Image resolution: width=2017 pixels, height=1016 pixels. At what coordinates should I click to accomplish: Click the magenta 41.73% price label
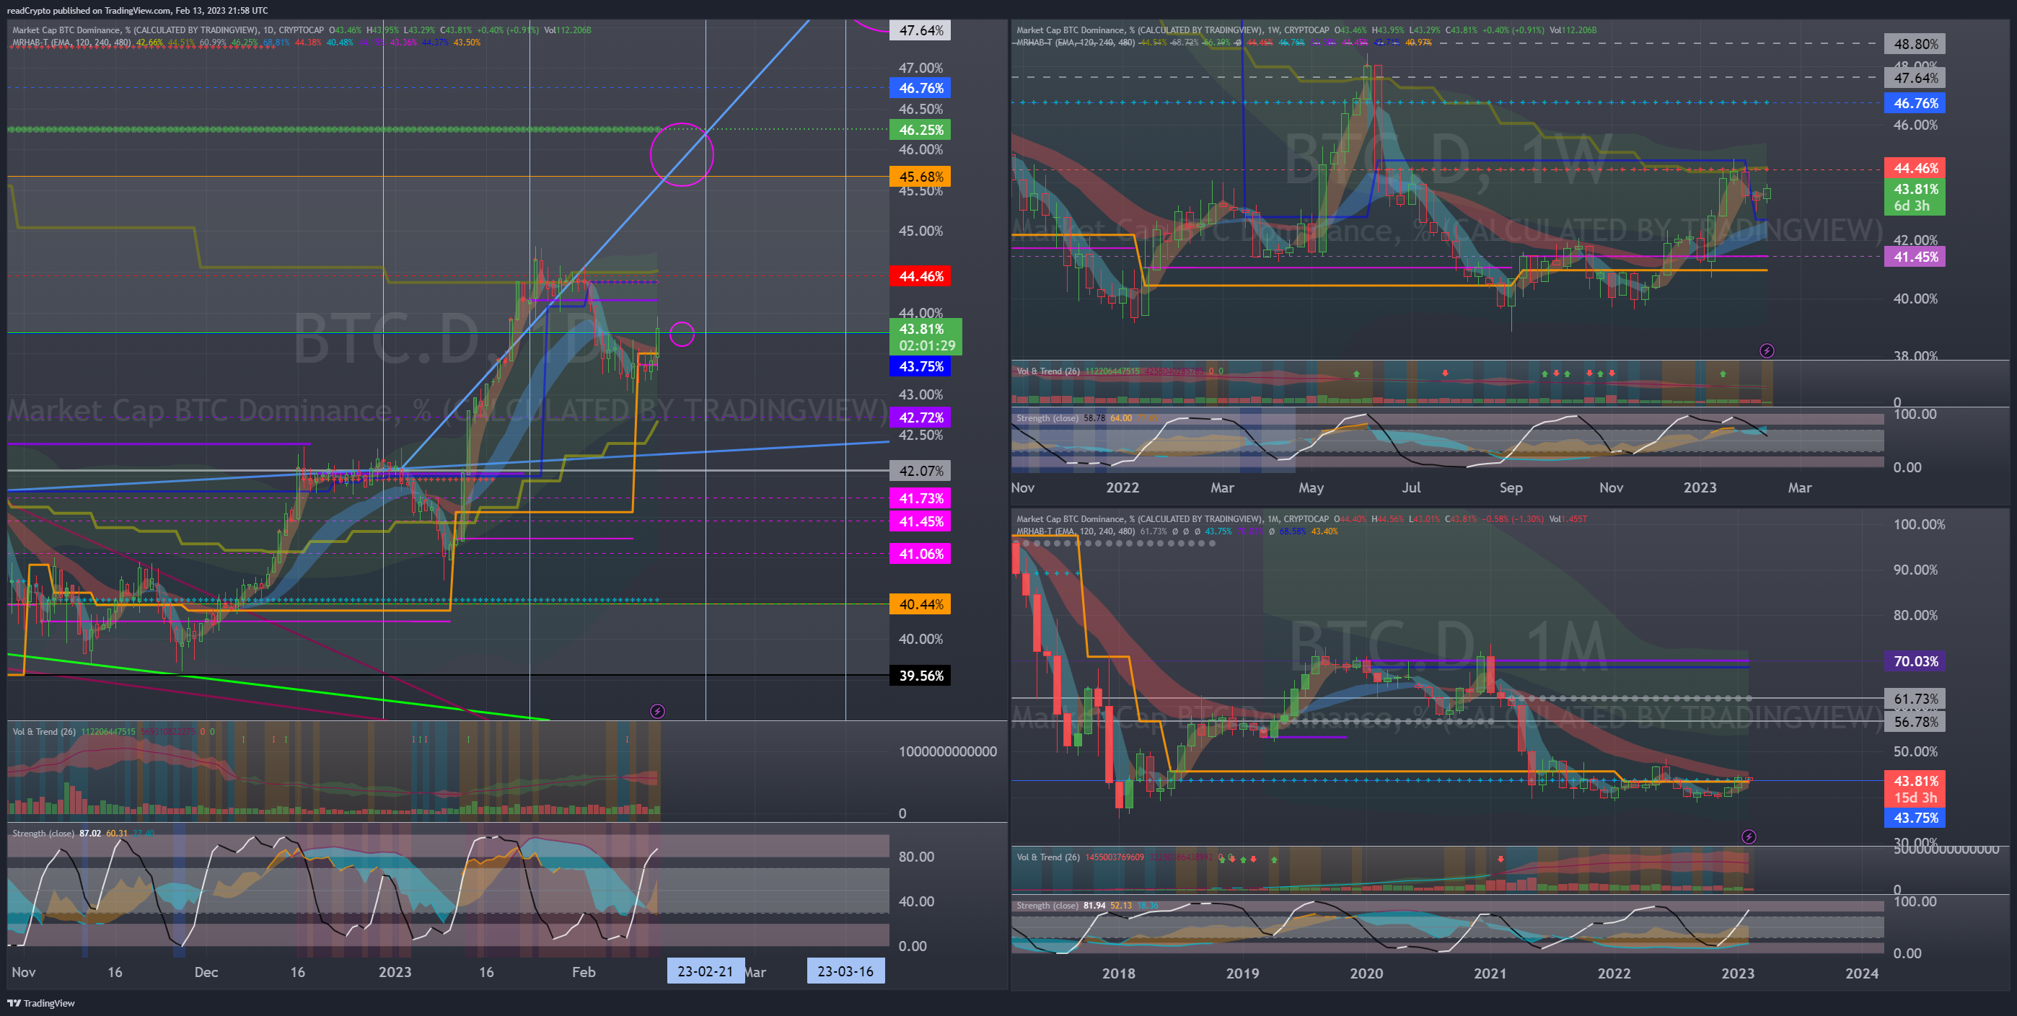pos(920,498)
